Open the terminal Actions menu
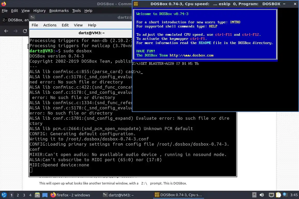This screenshot has height=199, width=299. coord(50,25)
